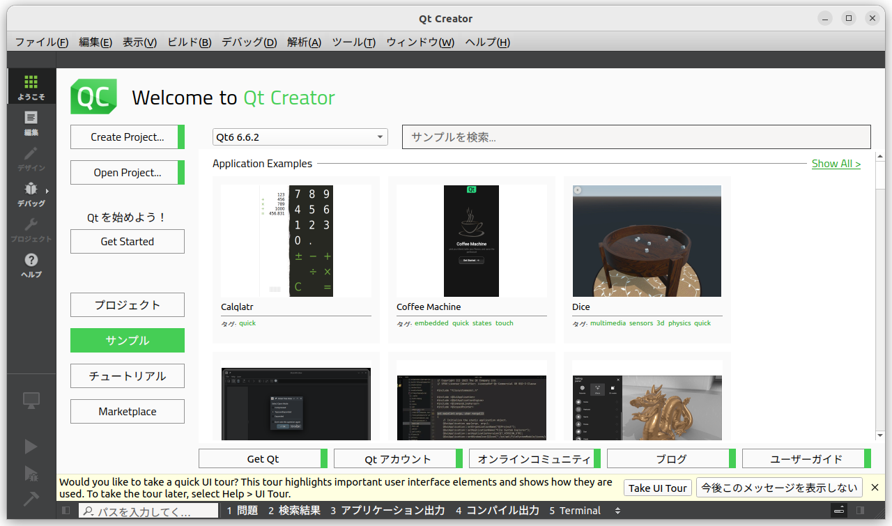This screenshot has width=892, height=526.
Task: Click the Show All link
Action: click(x=836, y=163)
